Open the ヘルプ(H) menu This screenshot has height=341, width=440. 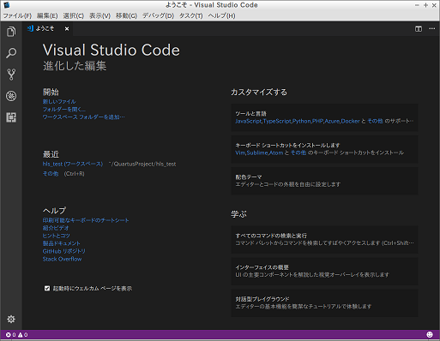221,15
